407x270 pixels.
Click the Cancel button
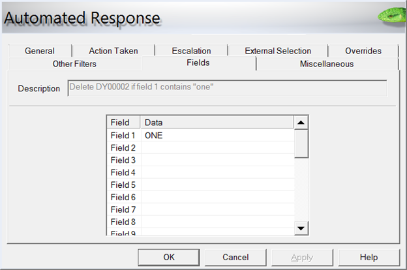[x=235, y=257]
